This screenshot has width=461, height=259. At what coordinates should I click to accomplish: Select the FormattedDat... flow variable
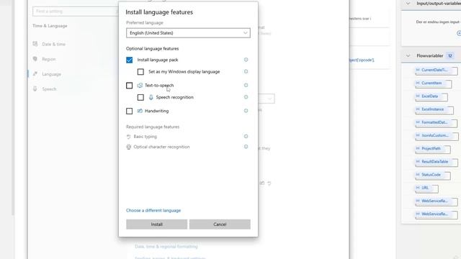pos(437,123)
